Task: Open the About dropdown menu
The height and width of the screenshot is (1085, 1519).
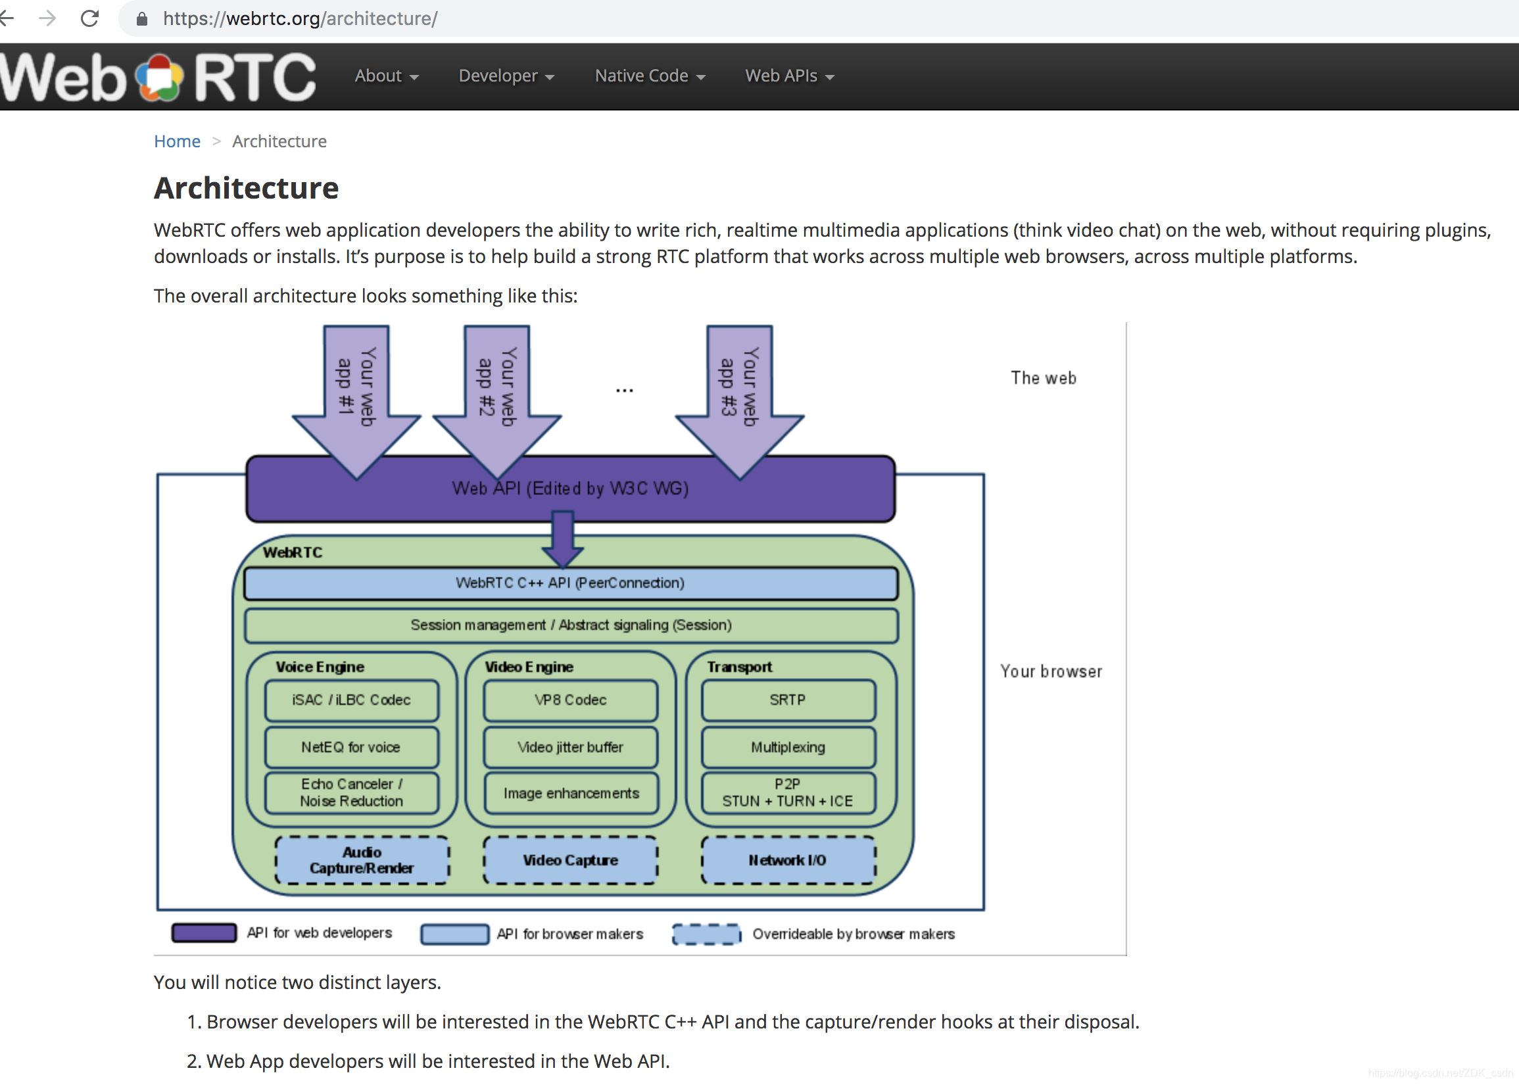Action: pyautogui.click(x=386, y=76)
